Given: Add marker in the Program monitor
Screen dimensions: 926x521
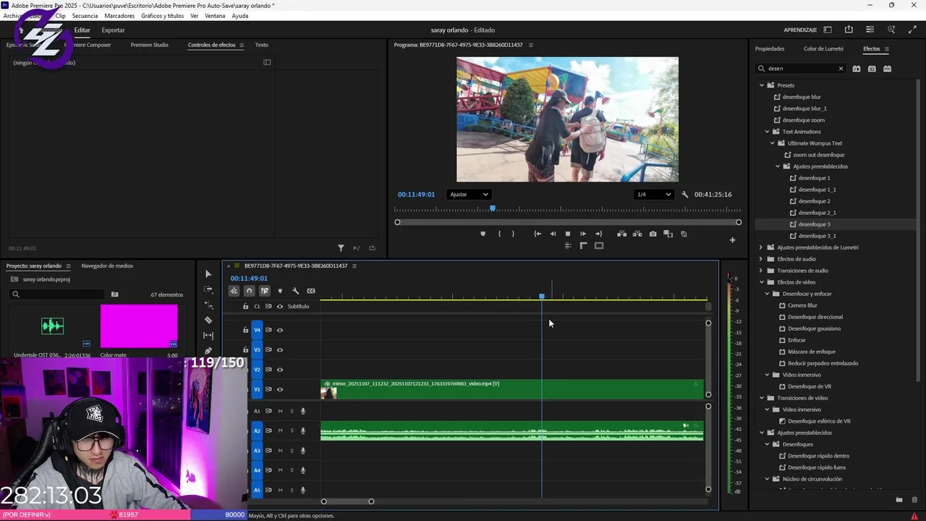Looking at the screenshot, I should (483, 234).
